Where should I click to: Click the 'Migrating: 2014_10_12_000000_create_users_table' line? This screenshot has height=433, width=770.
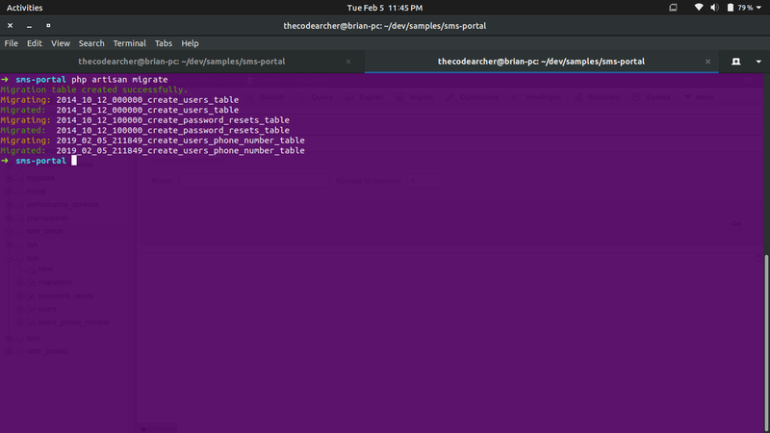pyautogui.click(x=119, y=100)
